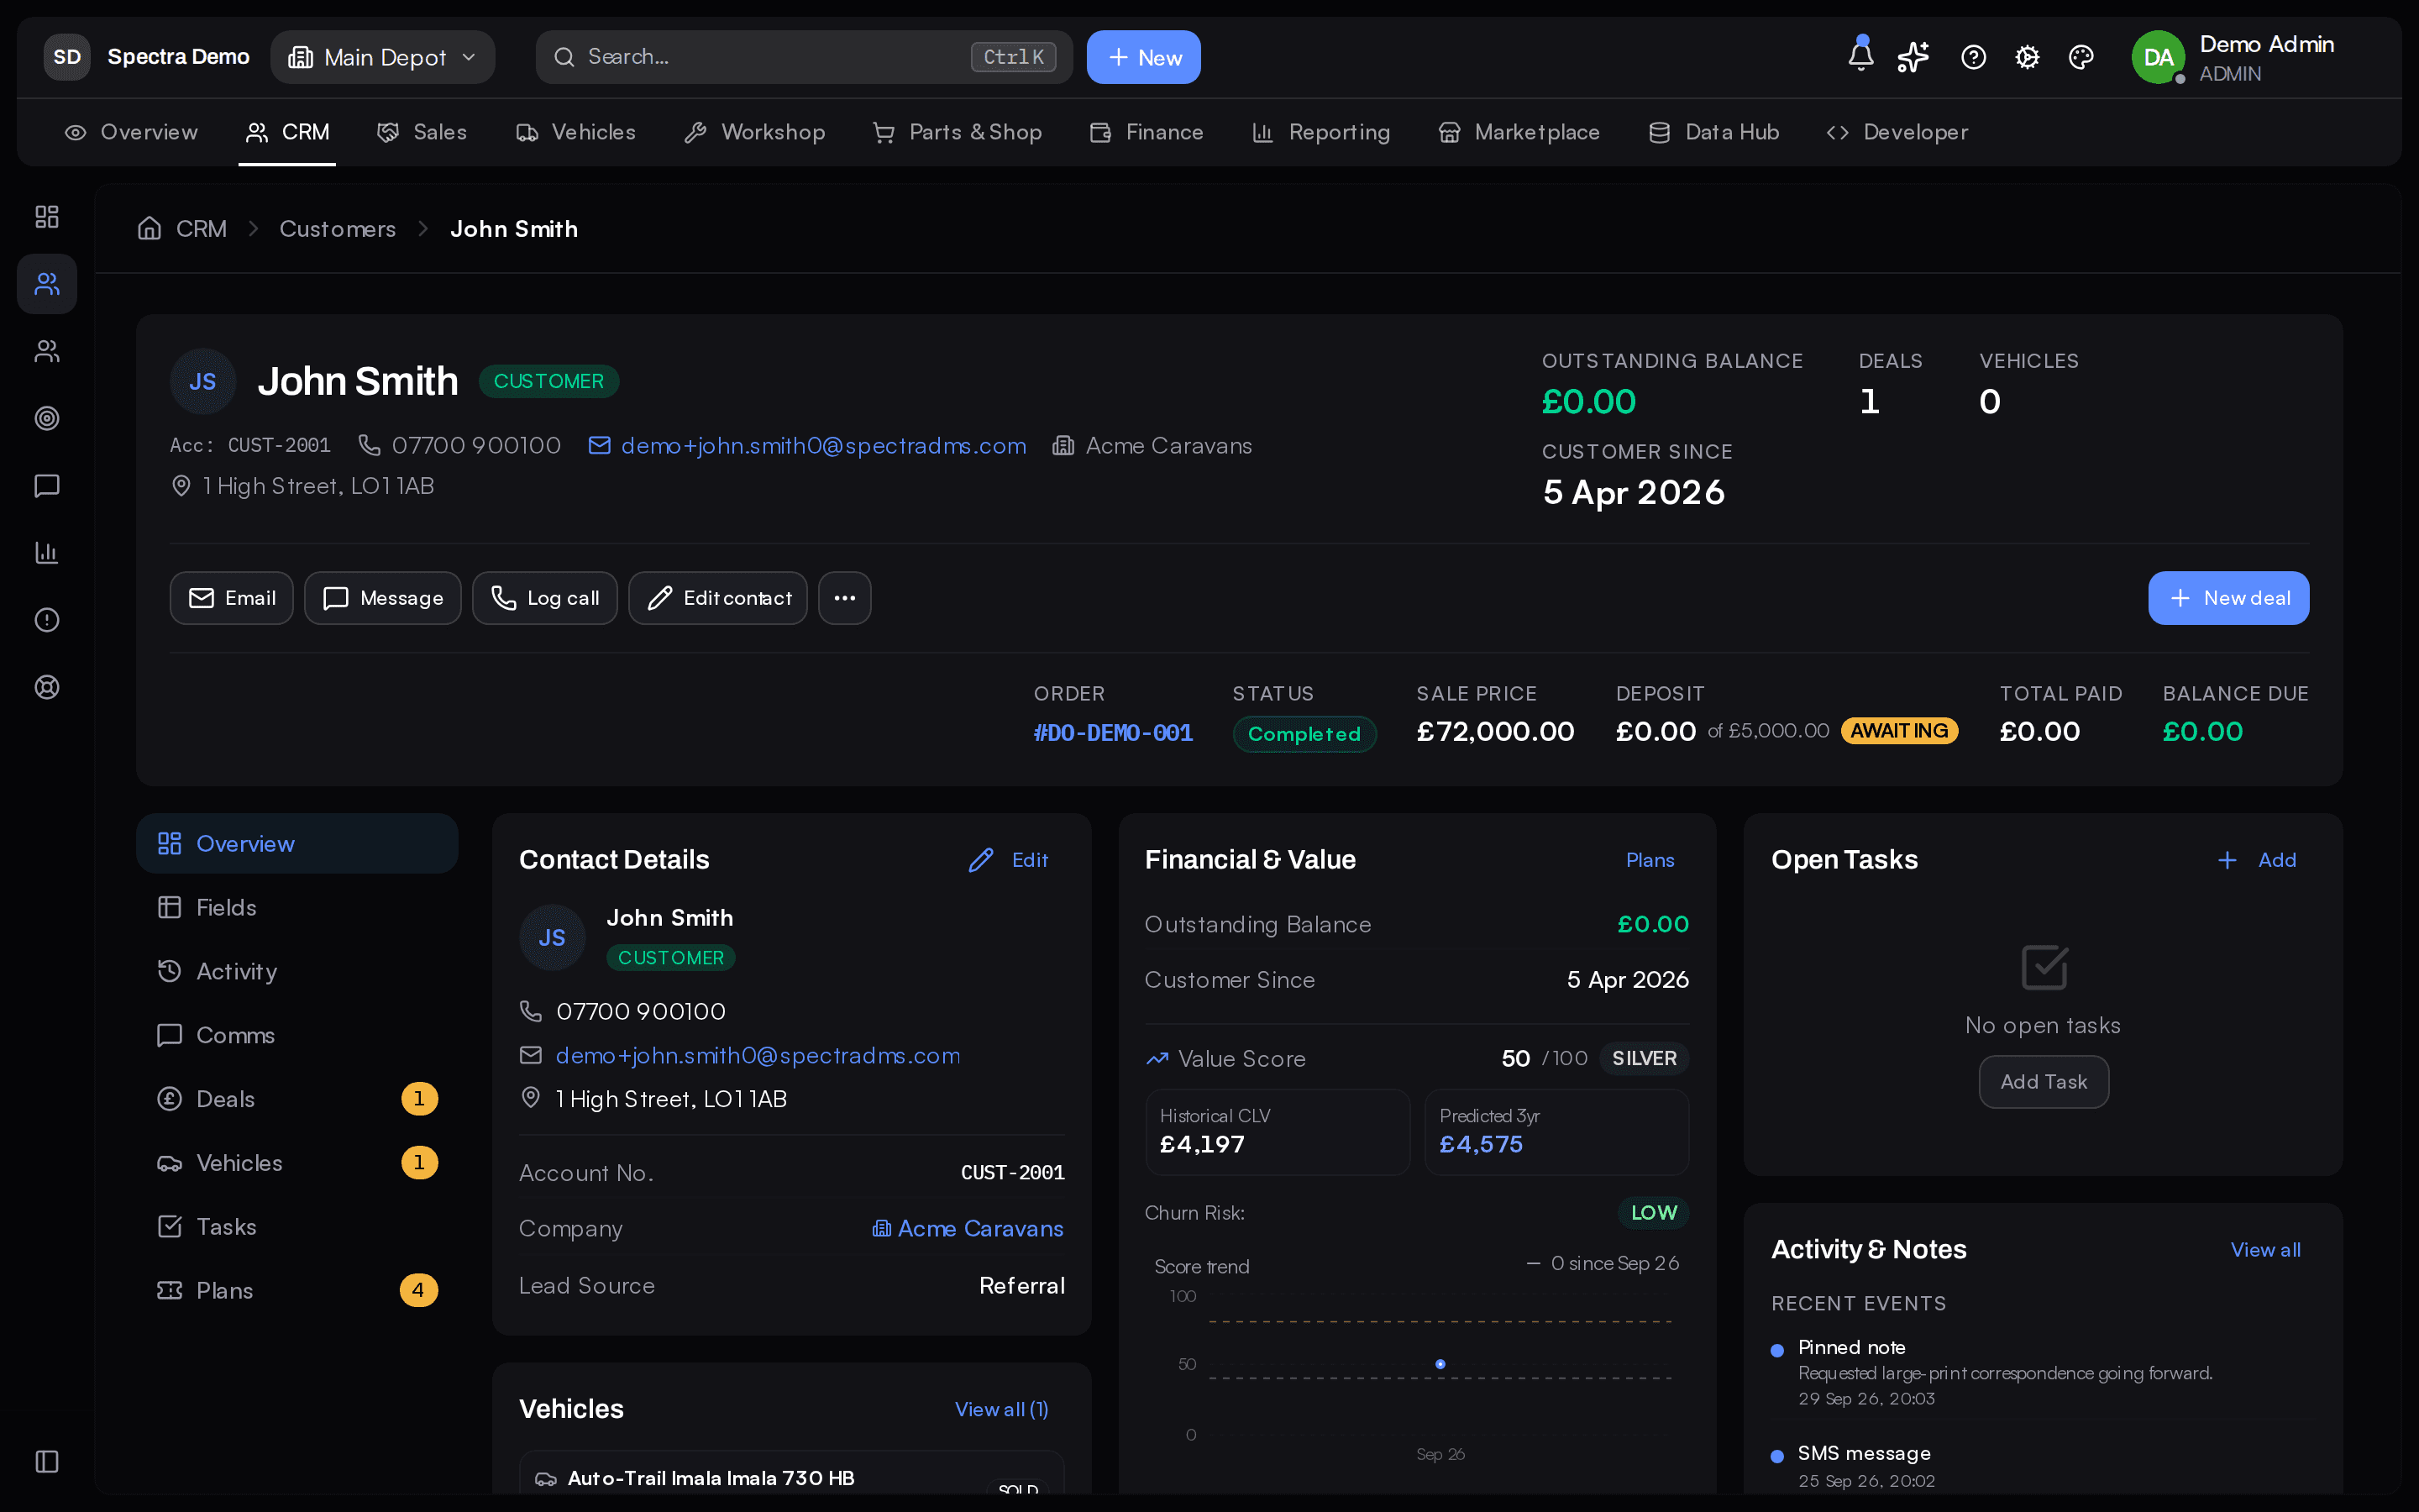
Task: Expand the Main Depot dropdown
Action: 383,57
